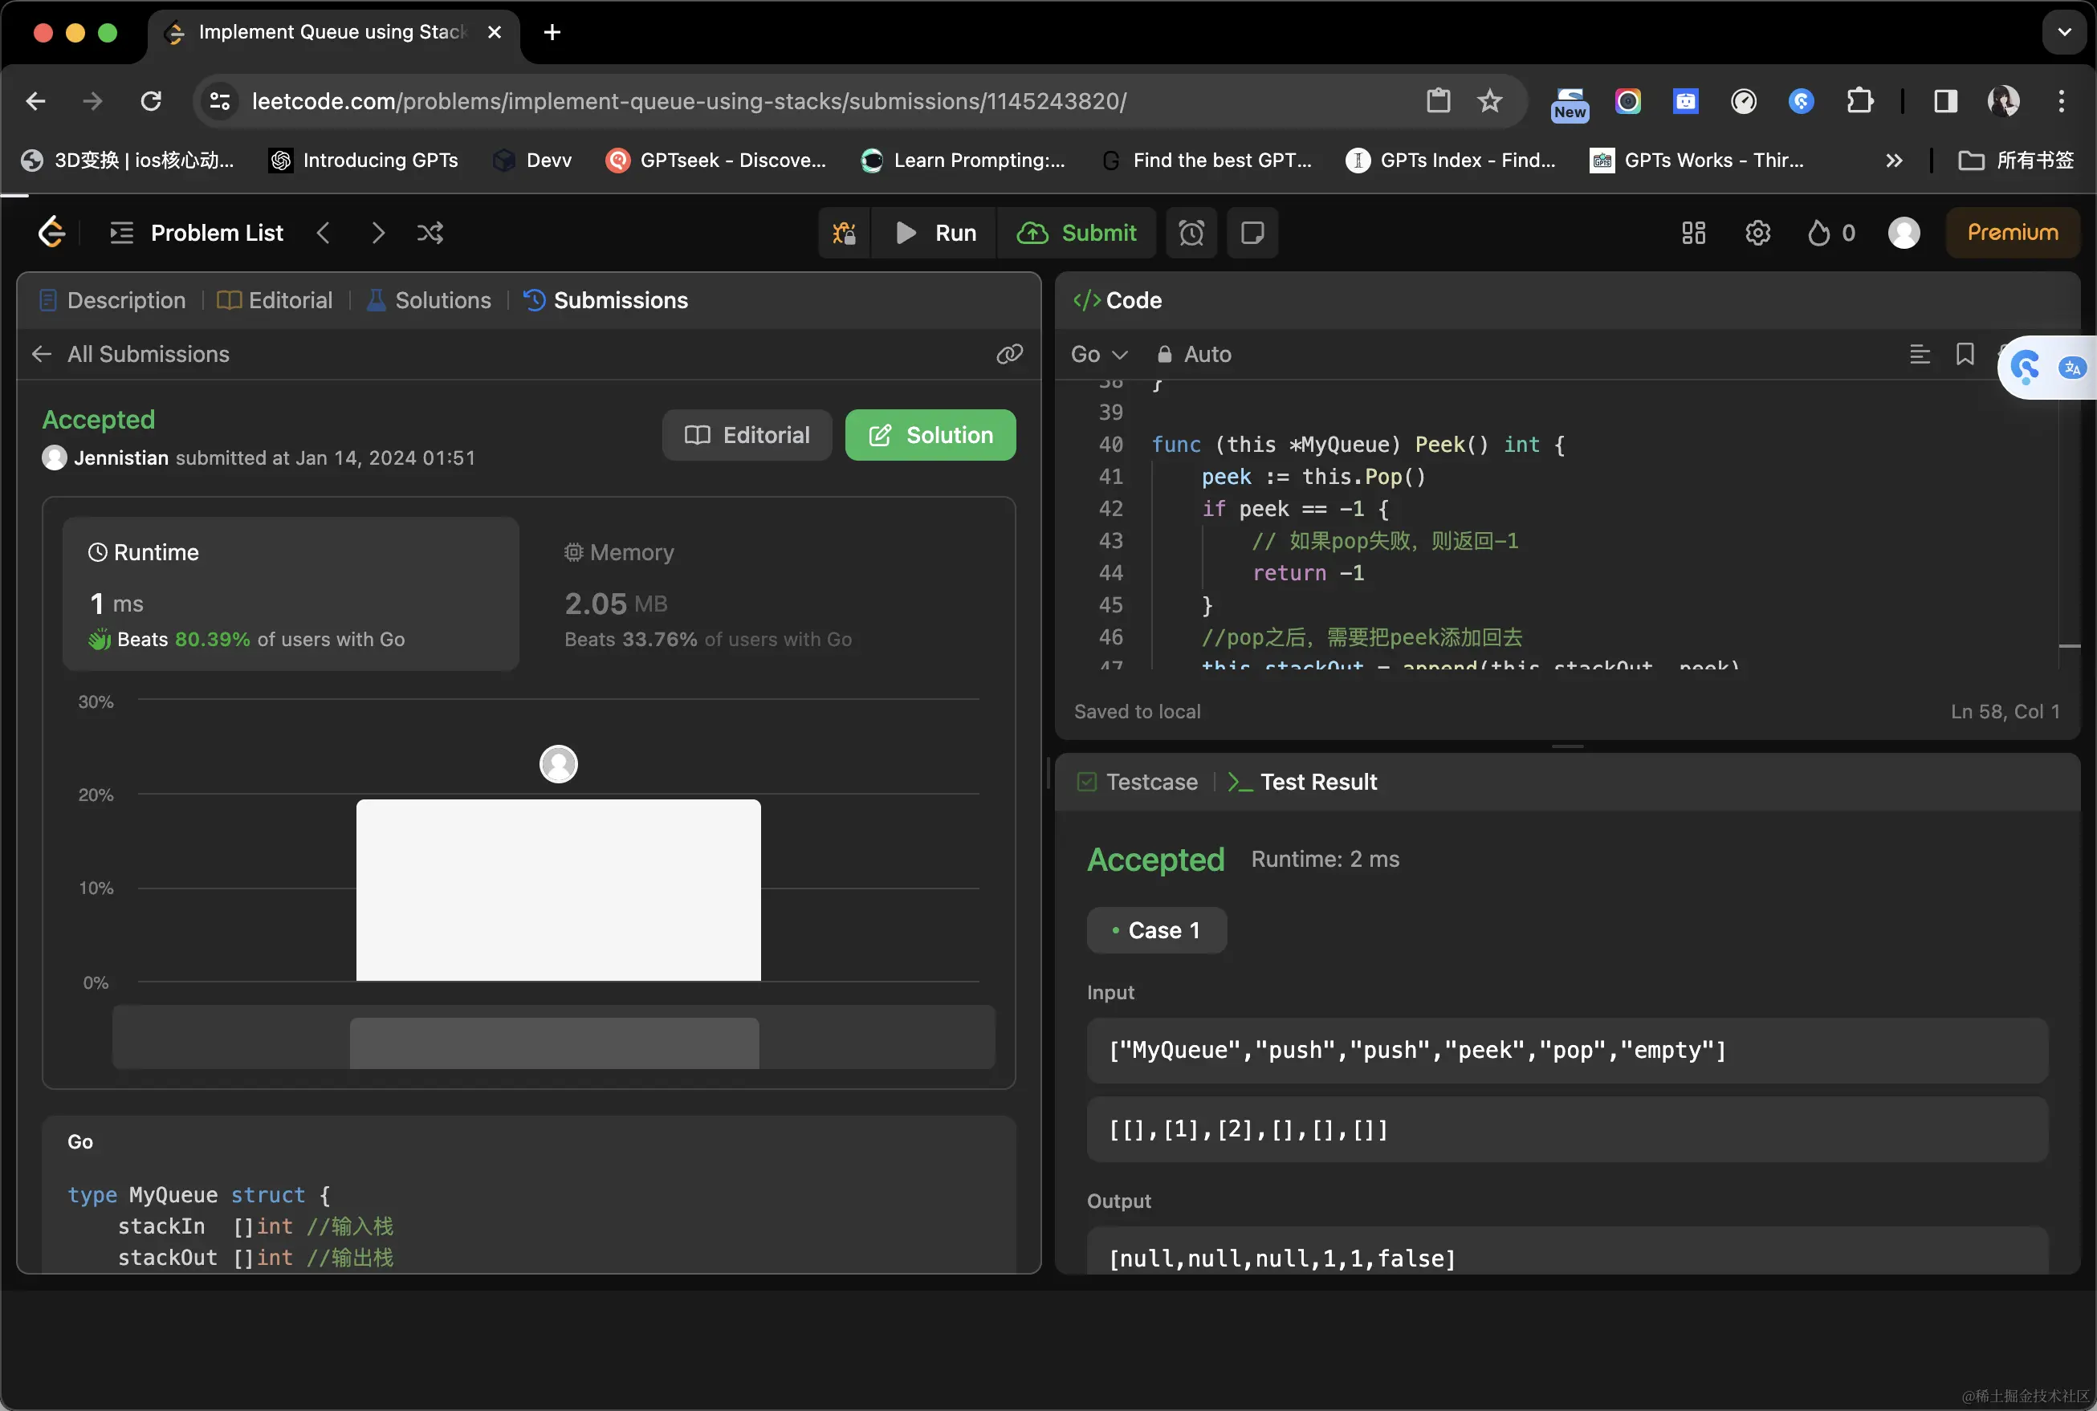
Task: Expand the tab search dropdown arrow
Action: 2064,32
